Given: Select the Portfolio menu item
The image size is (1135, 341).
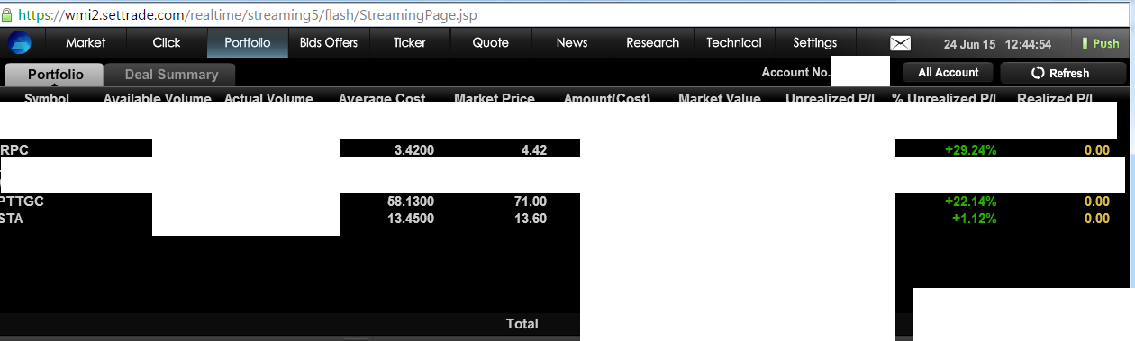Looking at the screenshot, I should point(248,42).
